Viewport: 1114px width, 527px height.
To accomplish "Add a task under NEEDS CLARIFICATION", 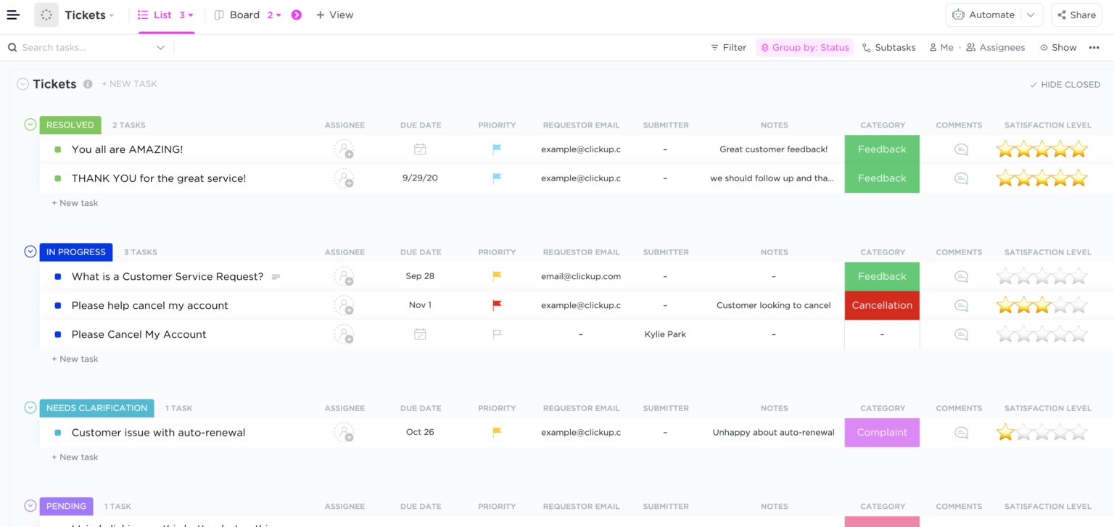I will 75,457.
